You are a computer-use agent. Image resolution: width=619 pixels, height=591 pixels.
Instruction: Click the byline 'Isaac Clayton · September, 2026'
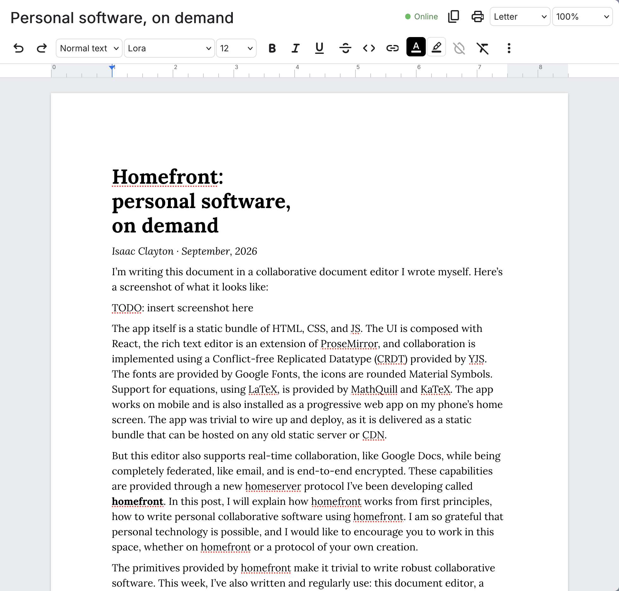point(184,251)
